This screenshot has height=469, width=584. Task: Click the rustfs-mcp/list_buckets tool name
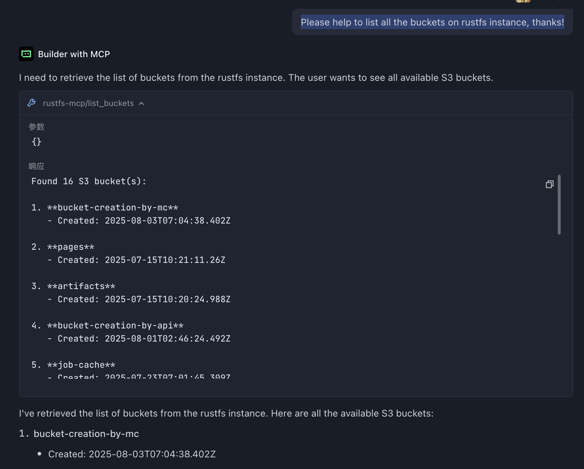[x=88, y=103]
